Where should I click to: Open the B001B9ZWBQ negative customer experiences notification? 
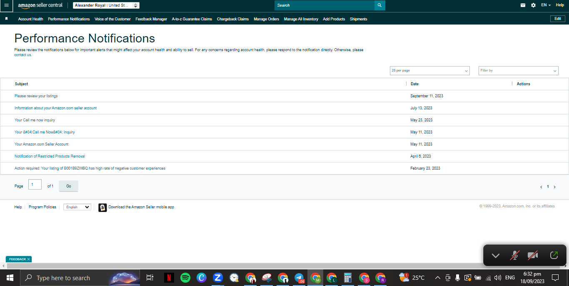coord(90,168)
